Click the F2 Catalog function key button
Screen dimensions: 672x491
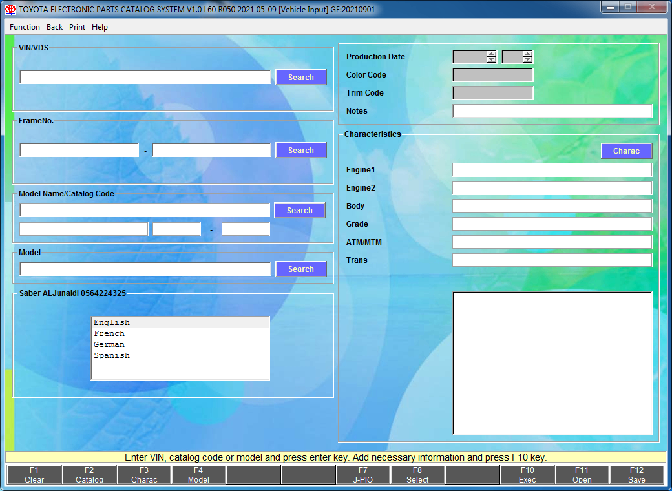(x=89, y=475)
